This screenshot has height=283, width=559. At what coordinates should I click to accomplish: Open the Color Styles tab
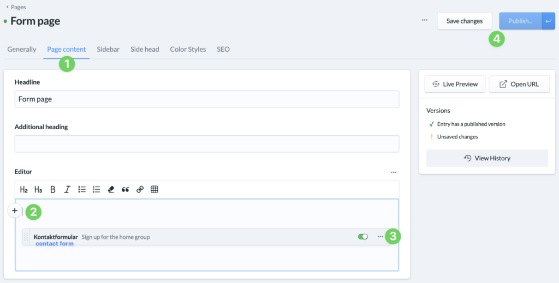tap(188, 49)
